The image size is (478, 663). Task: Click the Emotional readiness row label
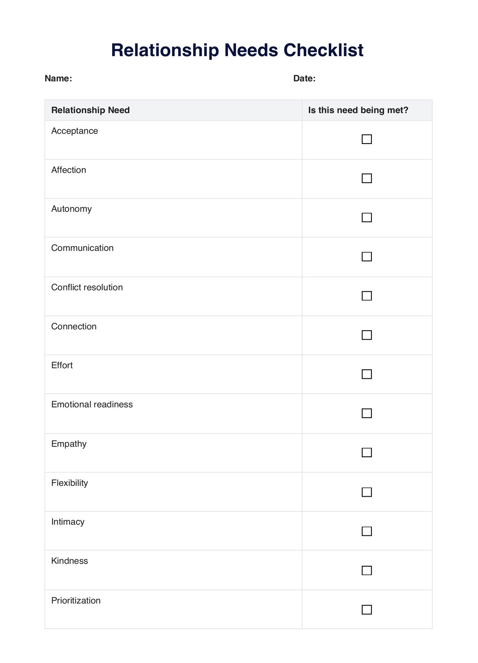(92, 404)
